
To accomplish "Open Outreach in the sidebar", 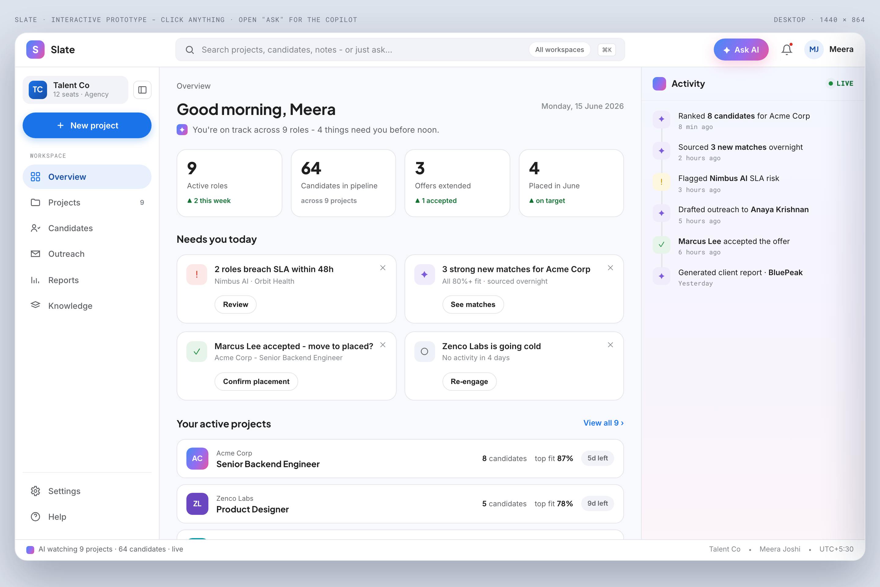I will click(87, 254).
